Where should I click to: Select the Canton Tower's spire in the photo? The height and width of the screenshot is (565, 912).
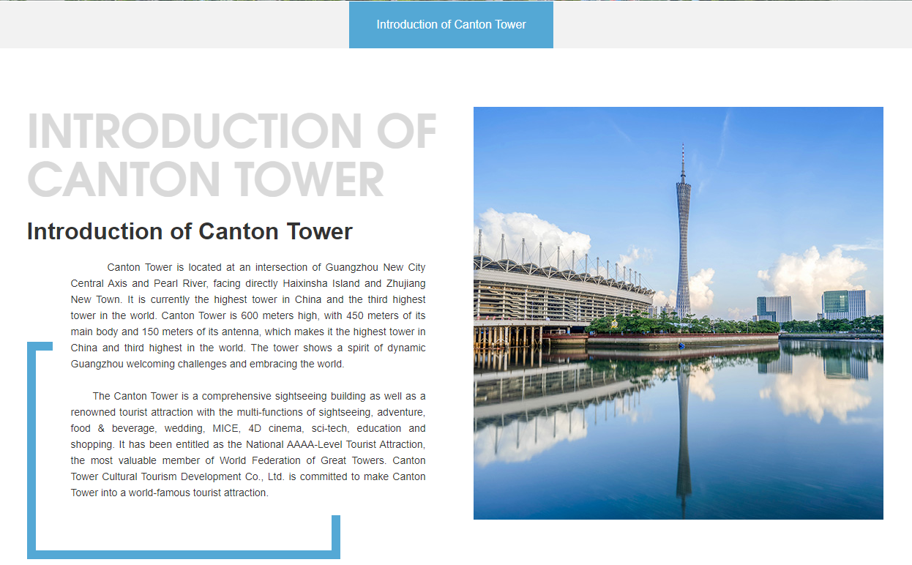coord(683,165)
